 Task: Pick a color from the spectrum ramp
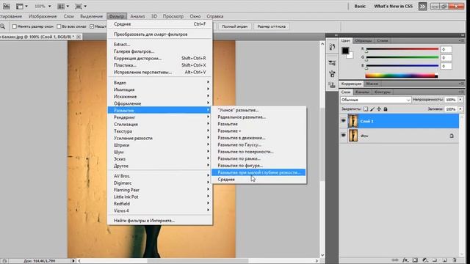pos(402,76)
